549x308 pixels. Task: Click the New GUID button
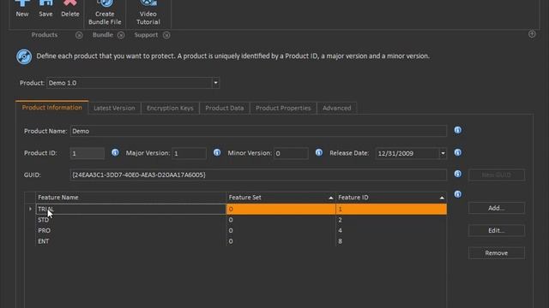point(497,175)
